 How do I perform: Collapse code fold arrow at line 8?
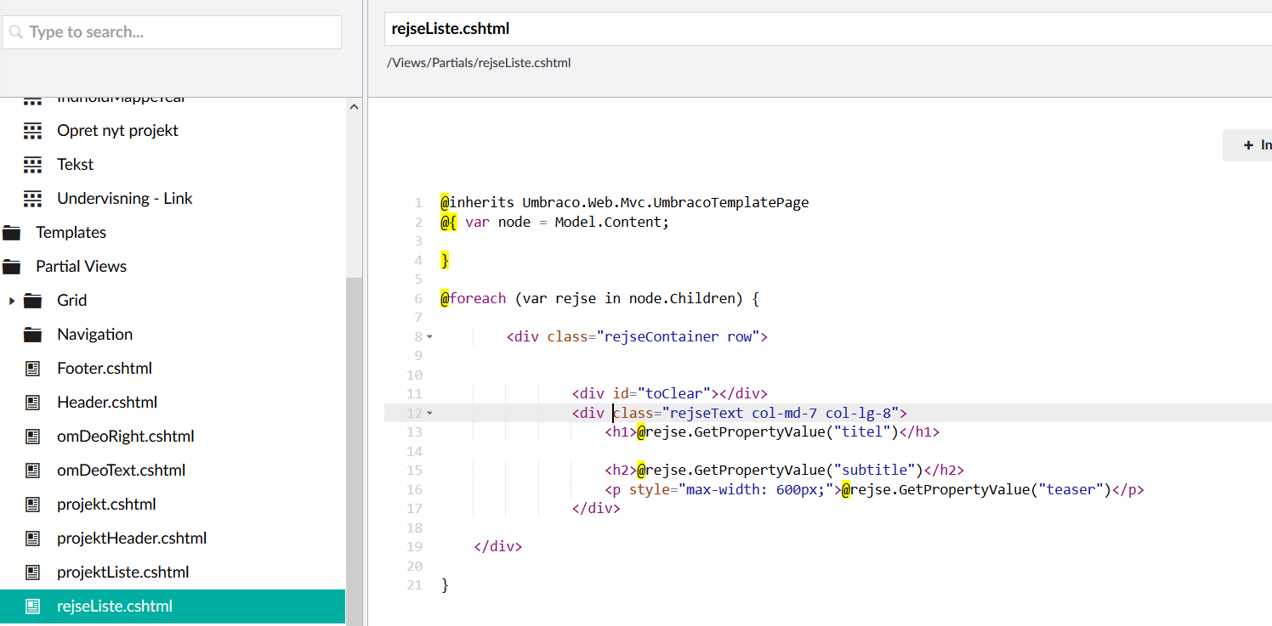[429, 337]
